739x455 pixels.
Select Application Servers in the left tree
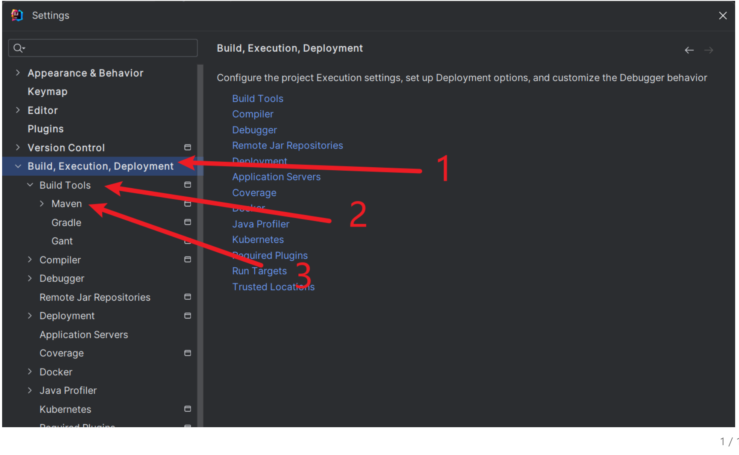(x=84, y=334)
